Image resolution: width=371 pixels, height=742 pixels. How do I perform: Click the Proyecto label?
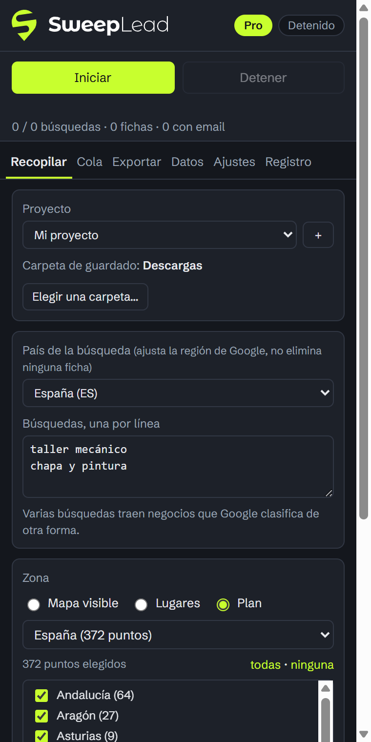pyautogui.click(x=47, y=209)
